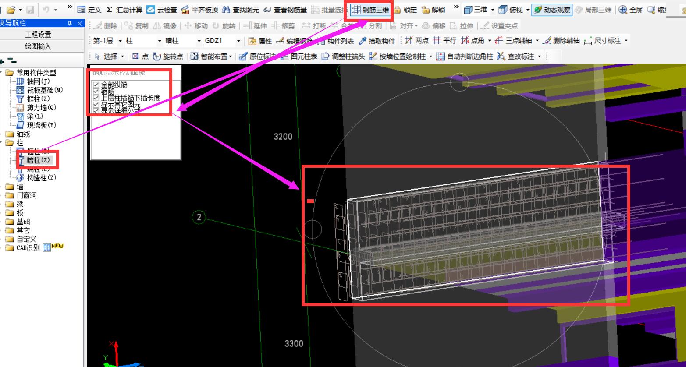Open 图元柱表 column table
The image size is (686, 367).
click(x=299, y=56)
